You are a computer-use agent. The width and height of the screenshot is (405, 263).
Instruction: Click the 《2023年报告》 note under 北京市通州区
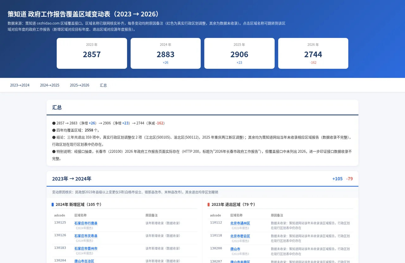tap(240, 228)
